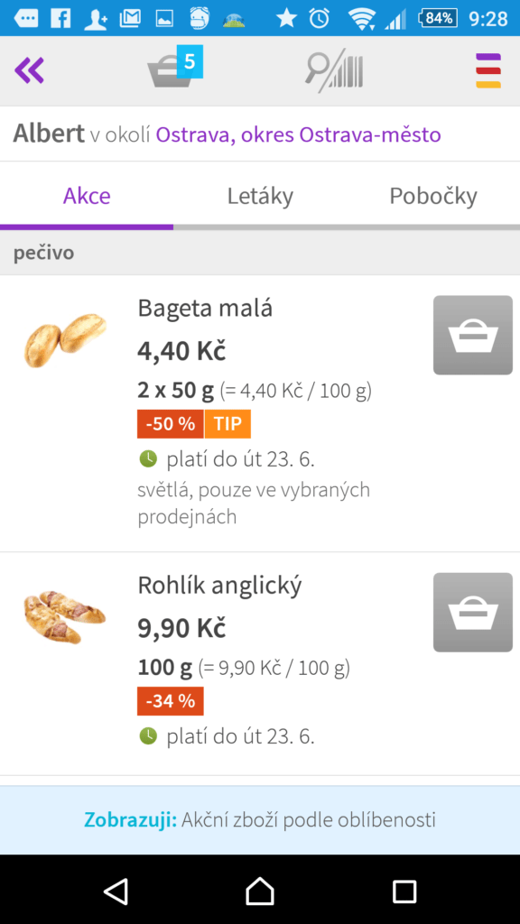View the Bageta malá product image
Image resolution: width=520 pixels, height=924 pixels.
pos(65,340)
